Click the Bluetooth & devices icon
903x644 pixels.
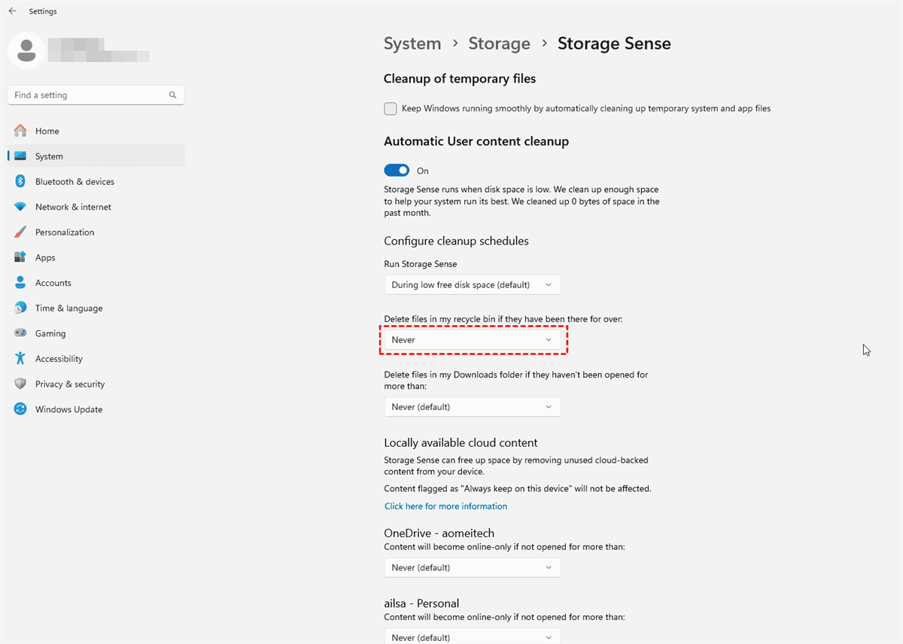point(20,181)
